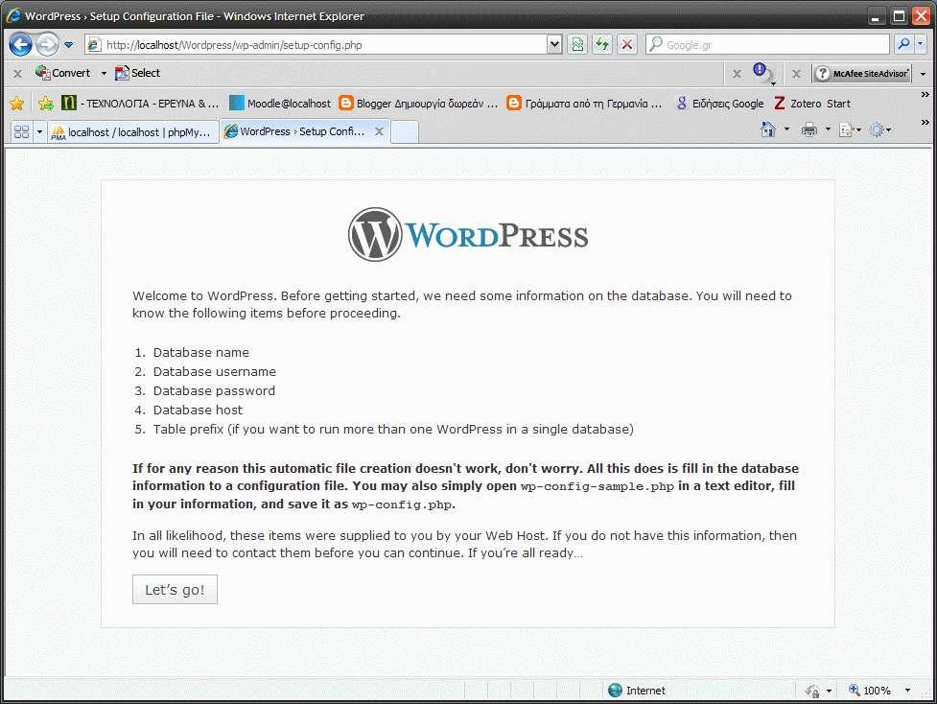
Task: Click the Compatibility View page icon
Action: (578, 45)
